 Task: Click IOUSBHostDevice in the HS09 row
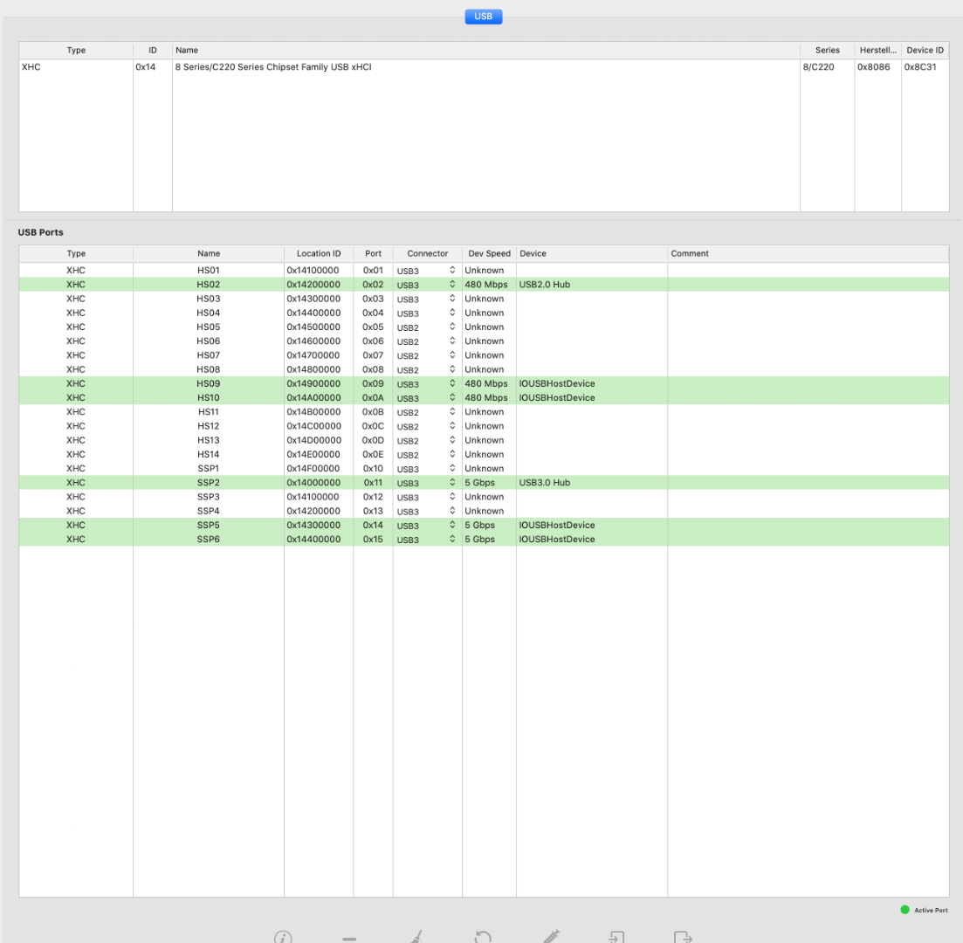pyautogui.click(x=556, y=383)
